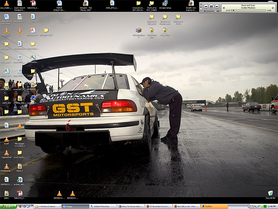
Task: Open the TAHOE CHALET Word document
Action: point(59,6)
